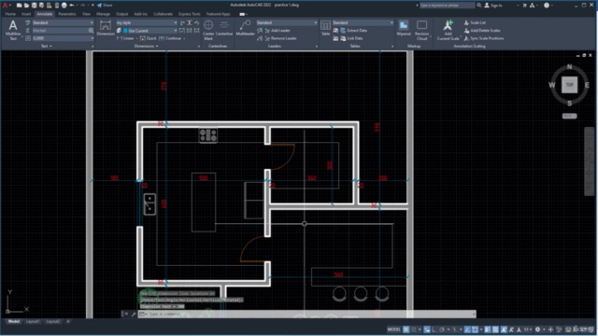Click the New drawing icon in Quick Access toolbar

tap(19, 6)
